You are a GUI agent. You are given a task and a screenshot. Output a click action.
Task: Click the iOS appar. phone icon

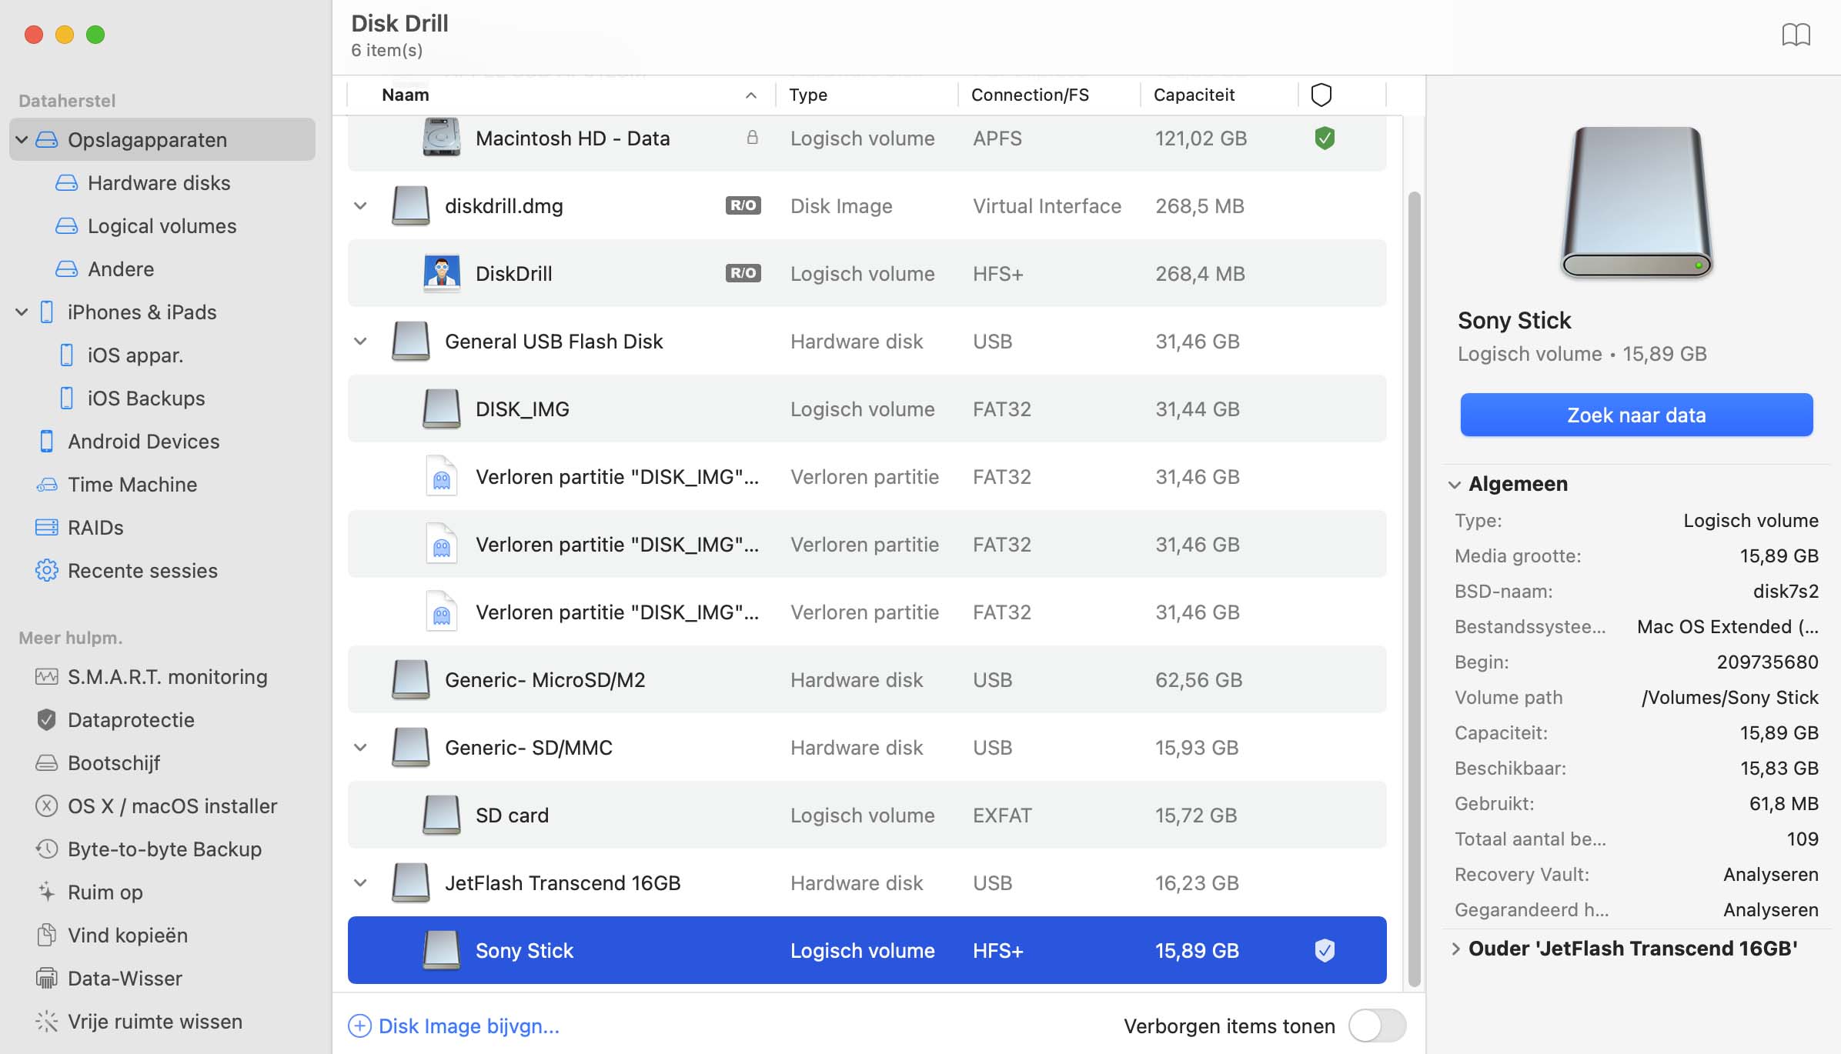click(x=67, y=355)
